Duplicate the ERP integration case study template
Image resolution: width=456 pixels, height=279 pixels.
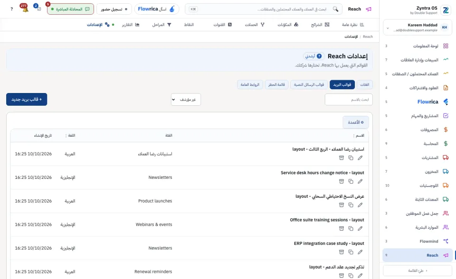351,252
